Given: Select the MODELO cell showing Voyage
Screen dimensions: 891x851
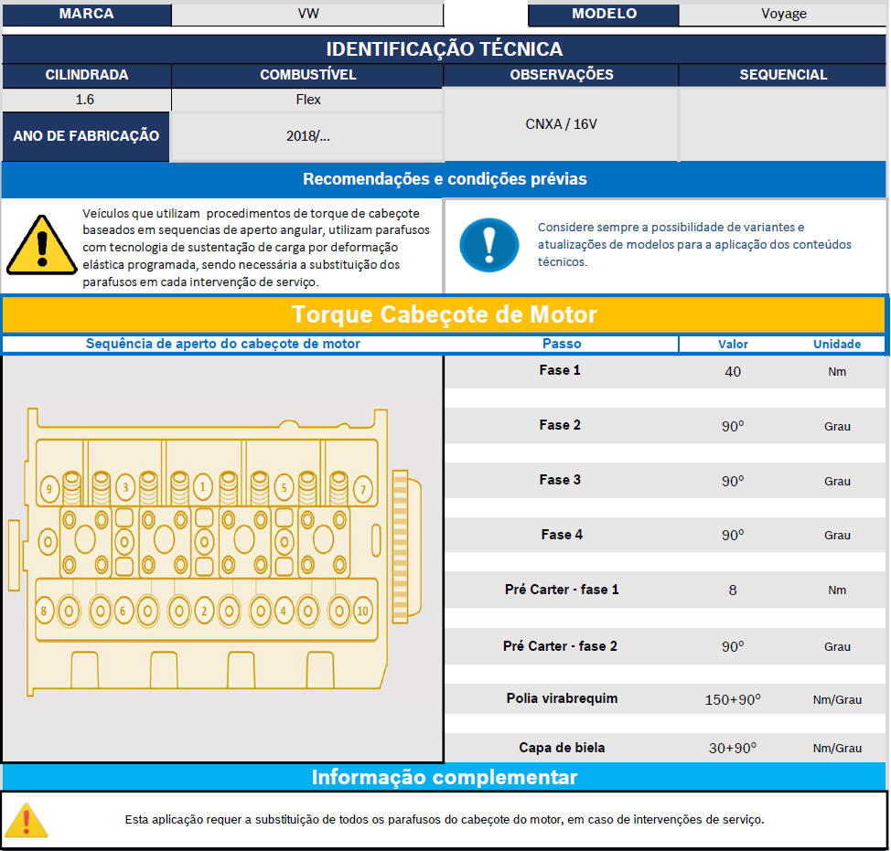Looking at the screenshot, I should coord(783,14).
